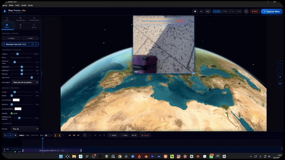Select the 4:5 aspect ratio

239,11
